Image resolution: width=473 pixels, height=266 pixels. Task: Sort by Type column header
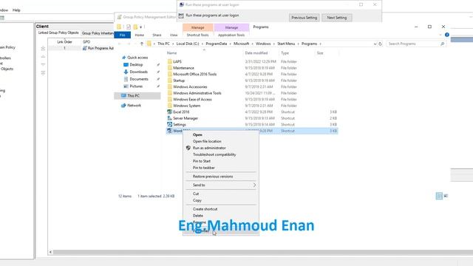[x=285, y=53]
